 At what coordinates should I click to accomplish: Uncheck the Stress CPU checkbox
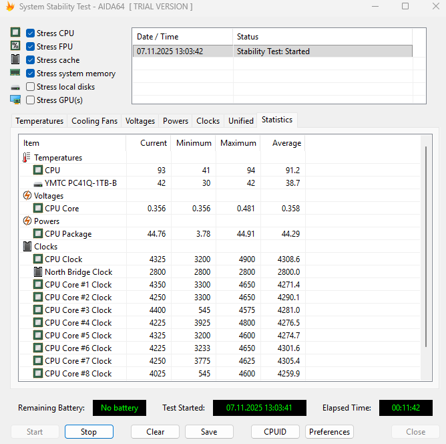tap(30, 33)
